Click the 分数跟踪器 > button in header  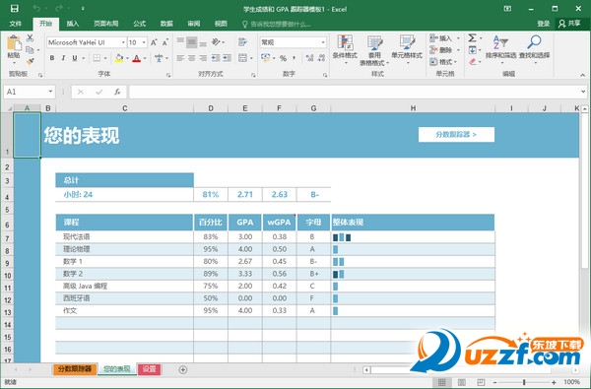(456, 135)
